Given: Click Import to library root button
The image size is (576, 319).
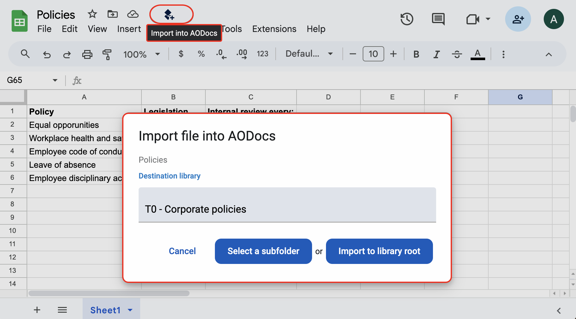Looking at the screenshot, I should point(379,251).
